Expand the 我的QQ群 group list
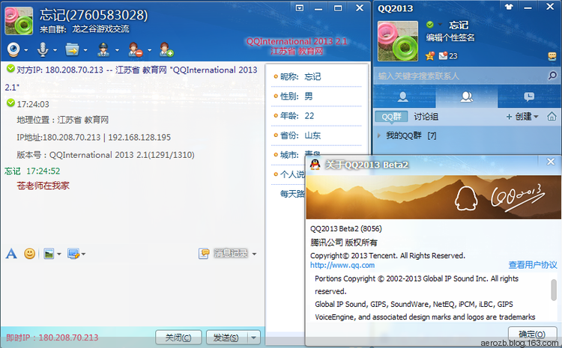 pos(380,135)
